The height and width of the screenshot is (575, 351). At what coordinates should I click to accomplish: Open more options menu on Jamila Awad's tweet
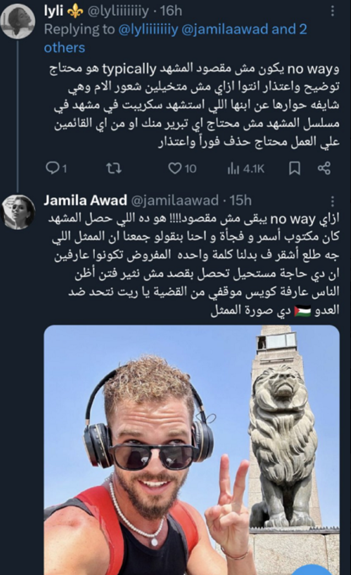(x=332, y=201)
